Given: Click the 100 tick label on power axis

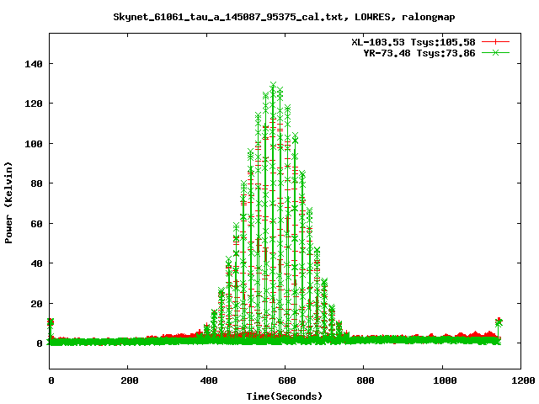Looking at the screenshot, I should coord(32,144).
